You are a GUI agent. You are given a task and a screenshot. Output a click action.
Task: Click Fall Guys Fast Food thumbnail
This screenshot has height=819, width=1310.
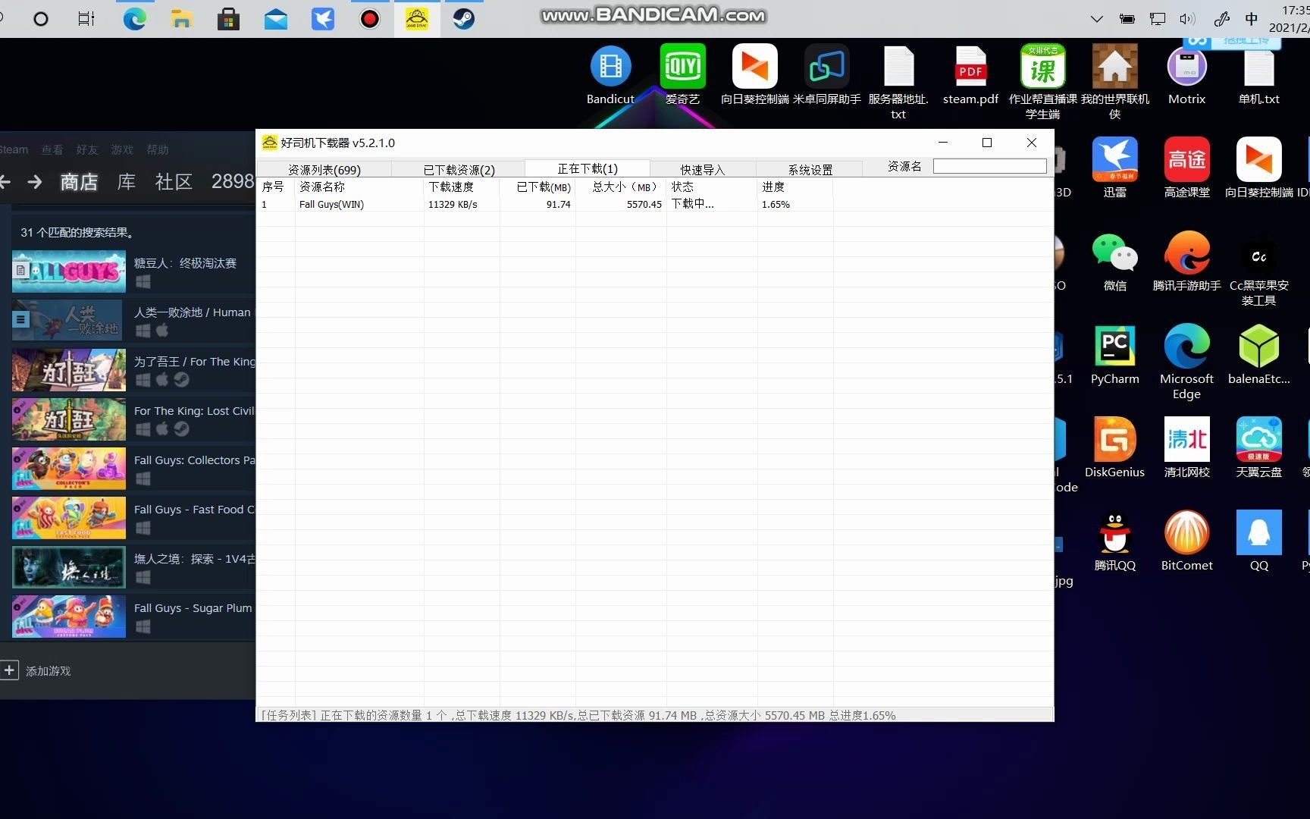coord(69,518)
